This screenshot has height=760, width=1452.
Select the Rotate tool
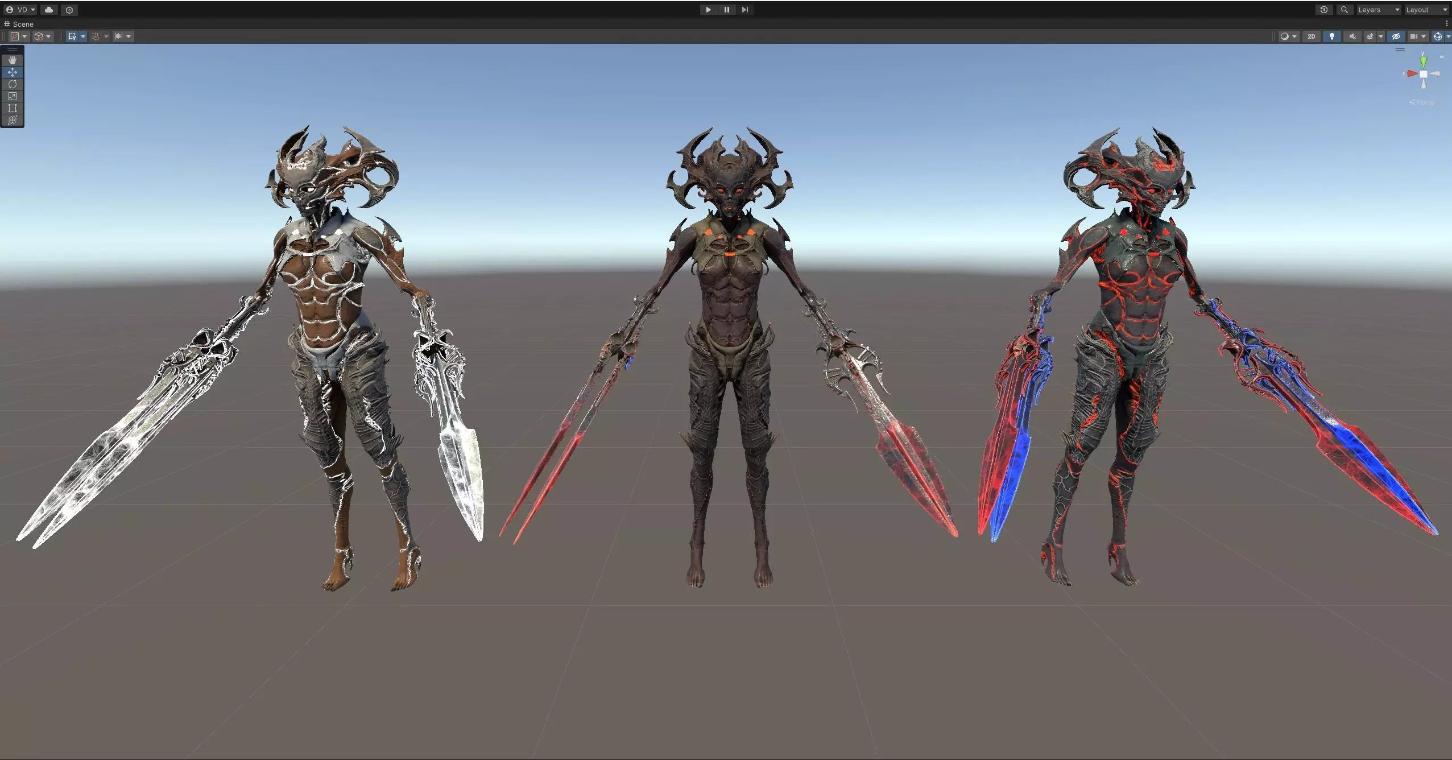[x=13, y=84]
